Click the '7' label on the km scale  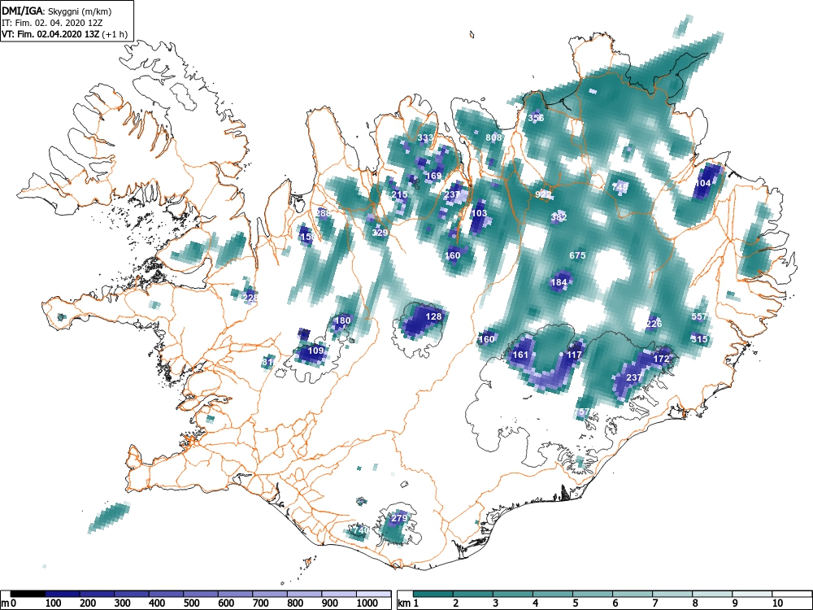tap(654, 603)
